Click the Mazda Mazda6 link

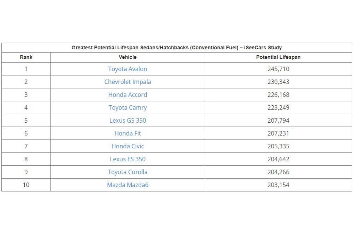click(127, 185)
